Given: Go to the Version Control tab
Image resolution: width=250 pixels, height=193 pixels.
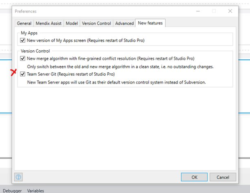Looking at the screenshot, I should pos(97,23).
